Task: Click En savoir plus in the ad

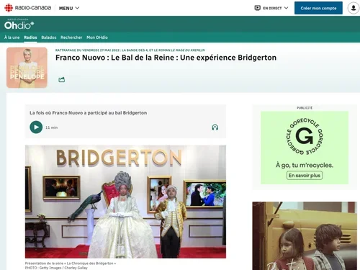Action: tap(305, 176)
